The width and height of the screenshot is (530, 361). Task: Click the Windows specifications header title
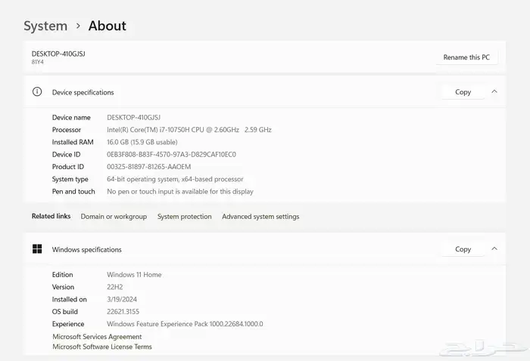pos(86,249)
